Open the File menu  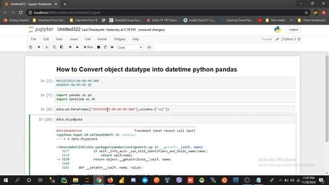click(33, 39)
